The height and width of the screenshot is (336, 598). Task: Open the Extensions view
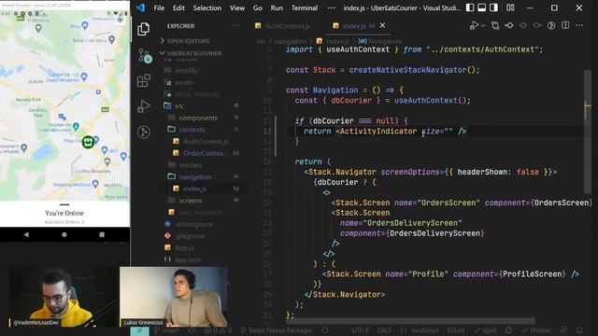(x=143, y=80)
